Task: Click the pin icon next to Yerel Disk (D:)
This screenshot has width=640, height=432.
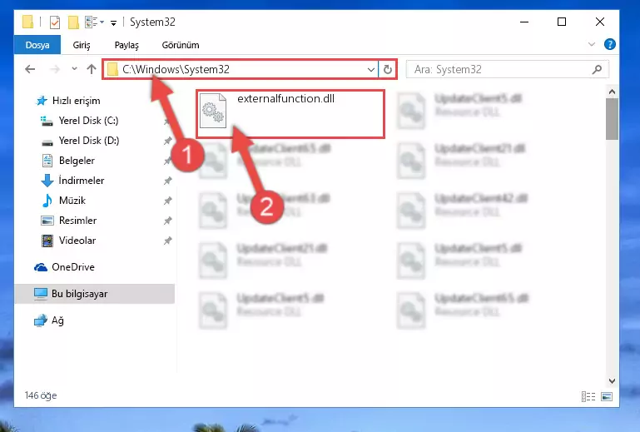Action: click(x=168, y=141)
